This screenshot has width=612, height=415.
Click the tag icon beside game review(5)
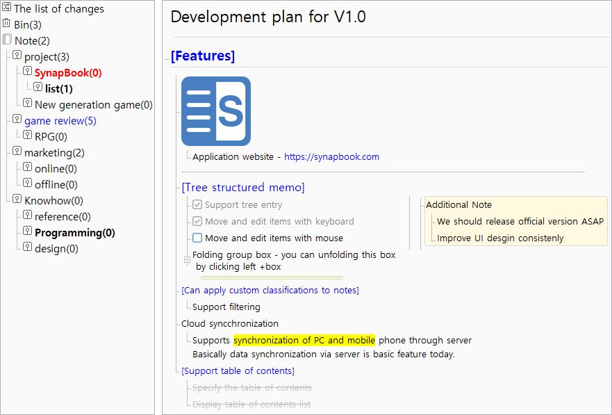pyautogui.click(x=17, y=119)
